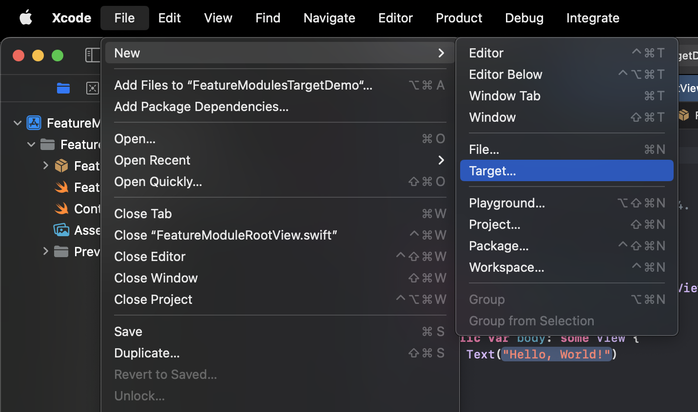Toggle the navigator sidebar panel icon

(92, 55)
